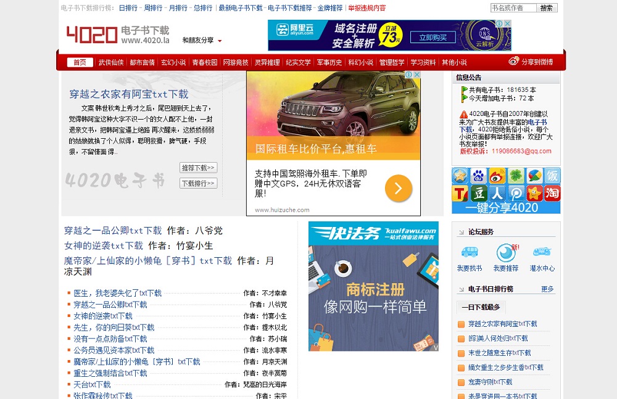Viewport: 617px width, 399px height.
Task: Share via Douban 豆 icon
Action: click(x=478, y=193)
